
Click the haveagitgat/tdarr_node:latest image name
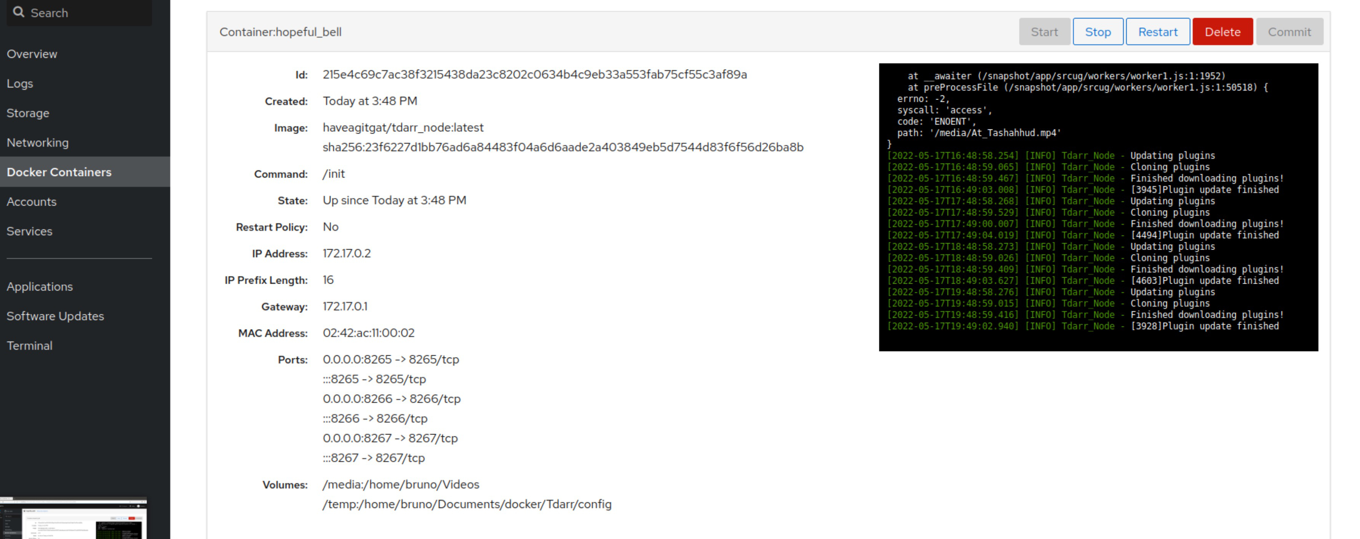pyautogui.click(x=403, y=127)
